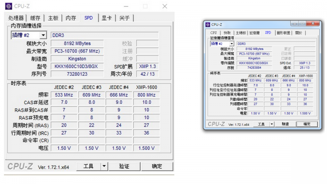327x184 pixels.
Task: Click the tRC value 36 in left window
Action: (146, 133)
